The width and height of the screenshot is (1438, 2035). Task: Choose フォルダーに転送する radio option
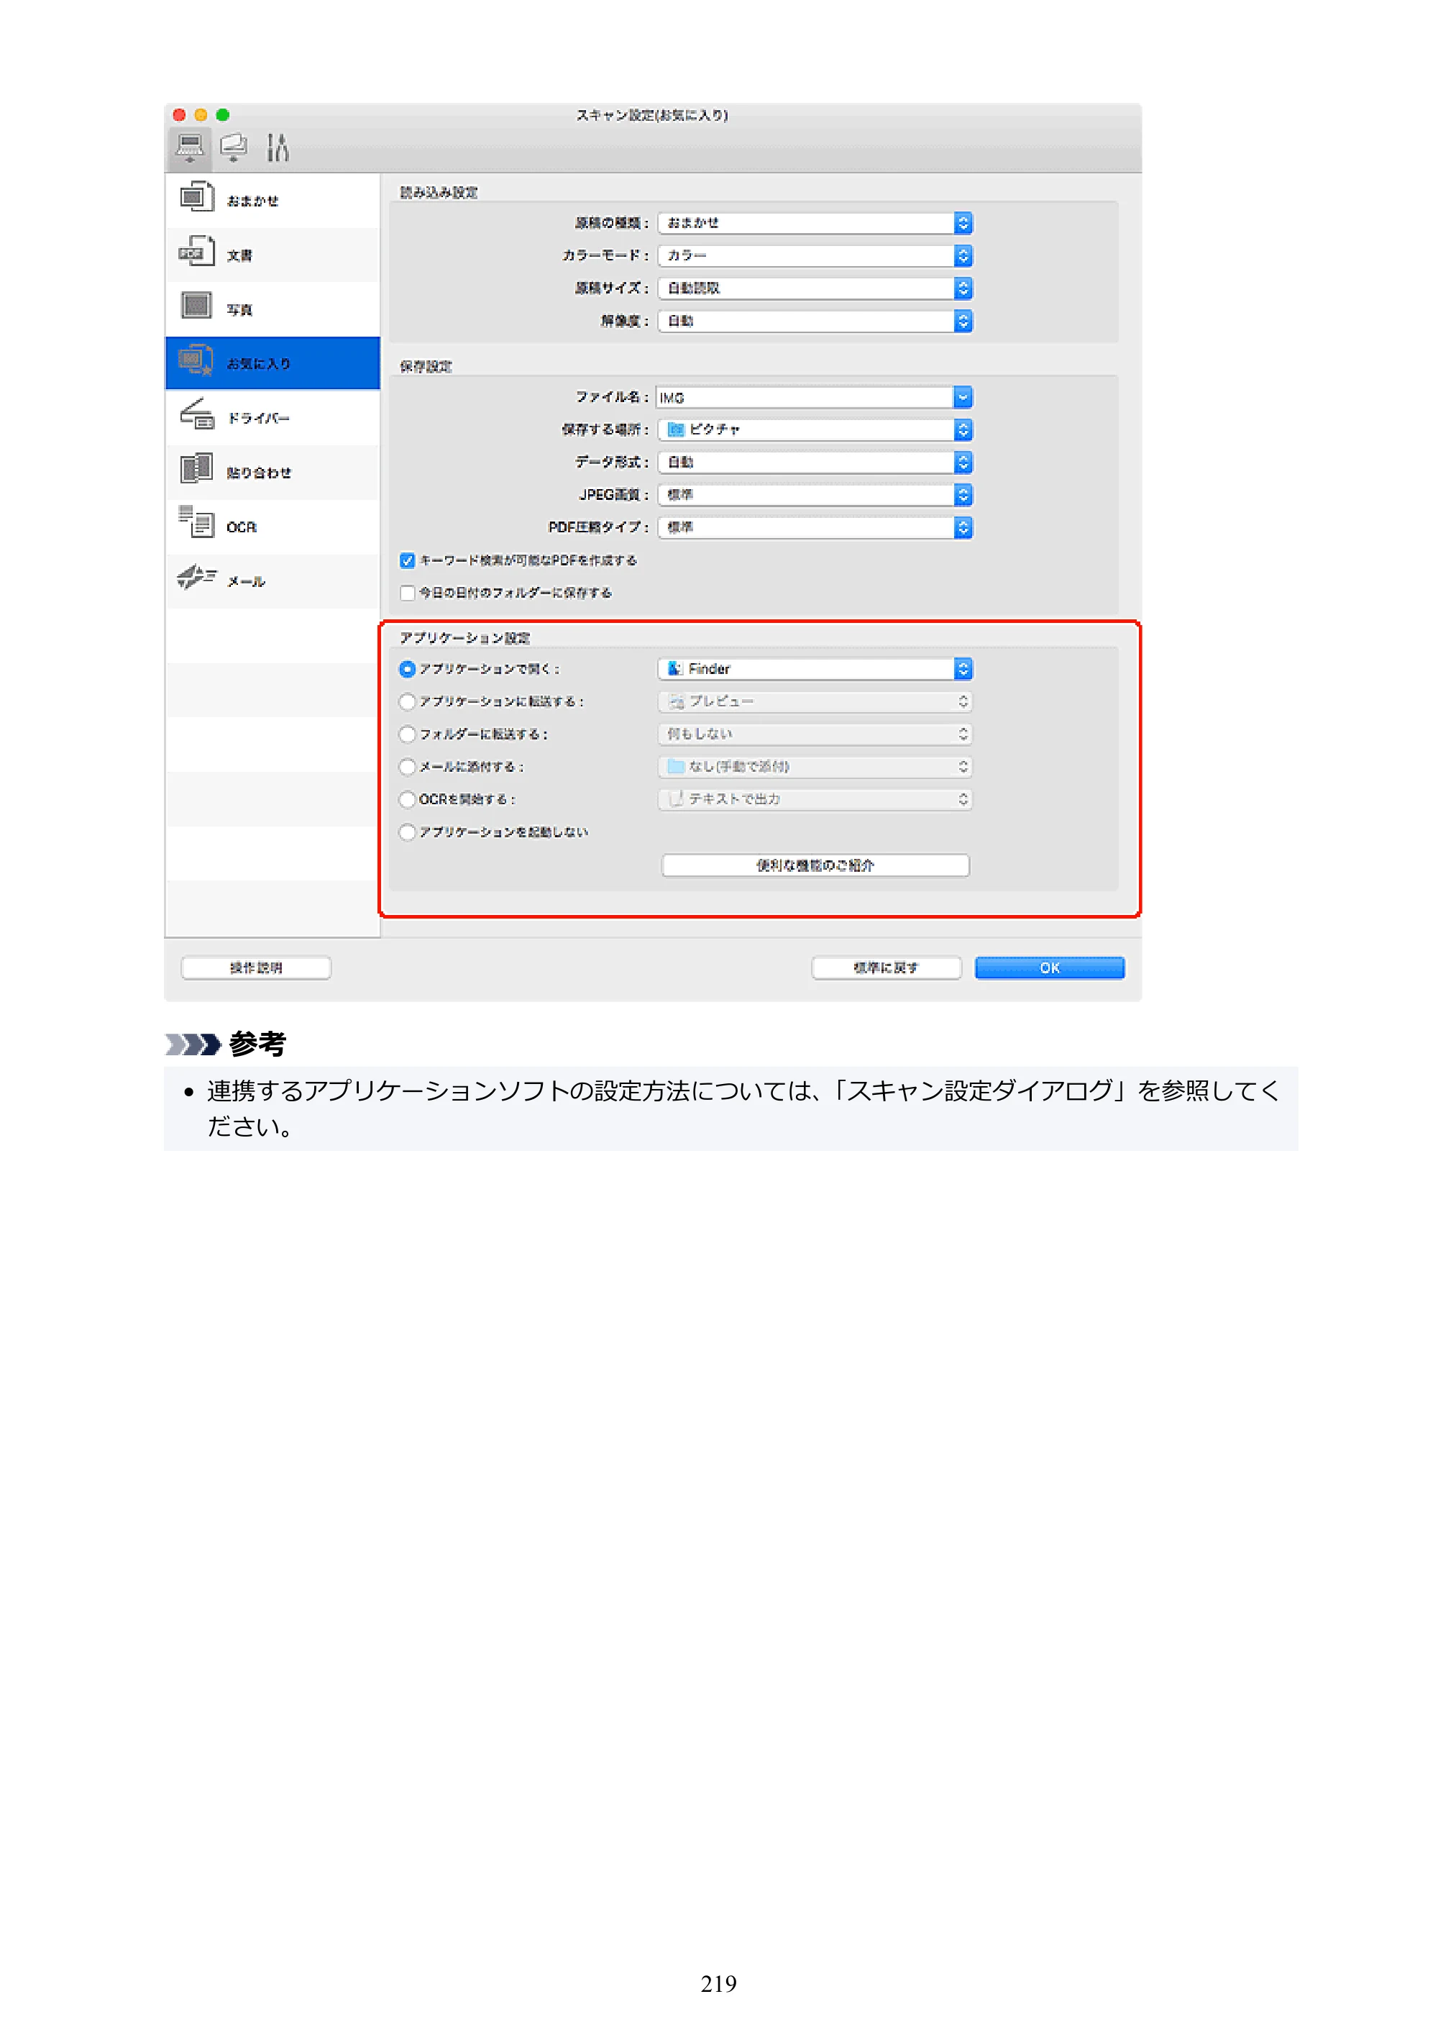[x=408, y=734]
